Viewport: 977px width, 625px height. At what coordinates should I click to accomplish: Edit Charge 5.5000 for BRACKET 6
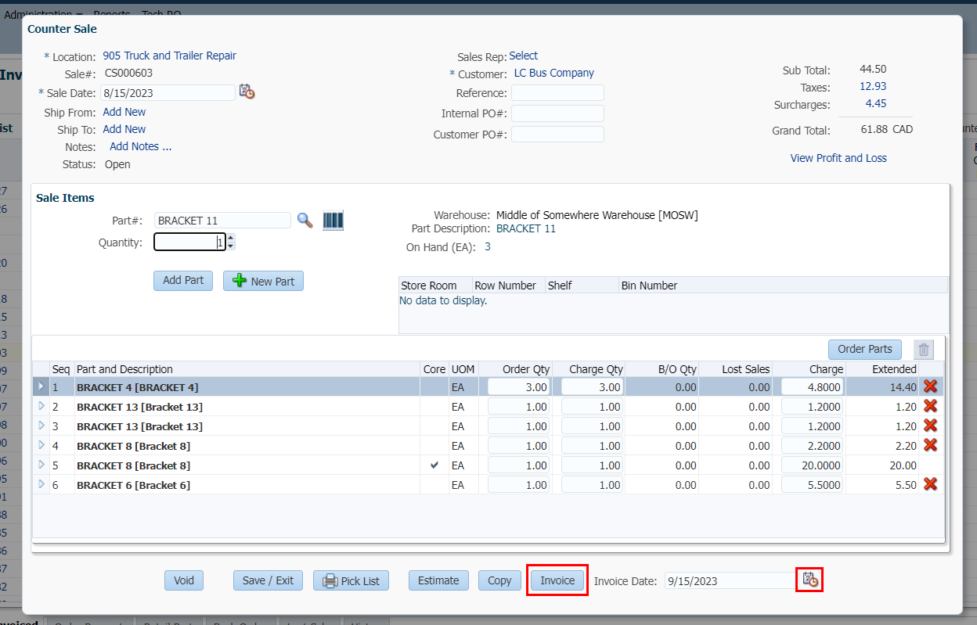click(813, 484)
